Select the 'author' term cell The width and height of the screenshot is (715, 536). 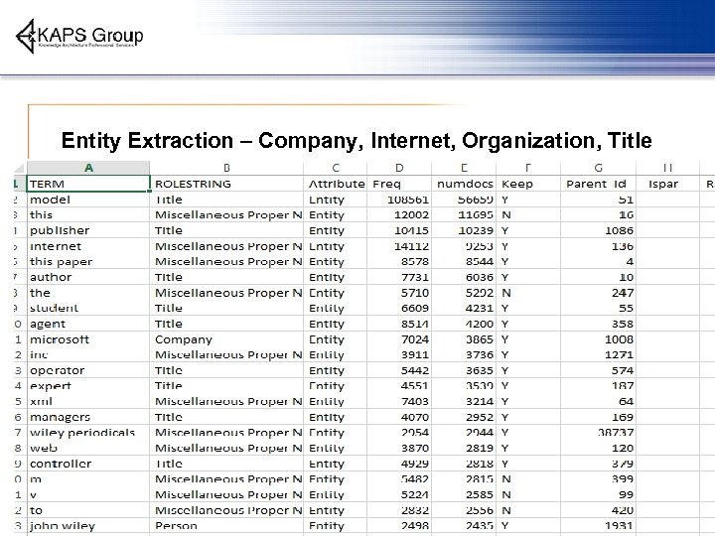[88, 277]
